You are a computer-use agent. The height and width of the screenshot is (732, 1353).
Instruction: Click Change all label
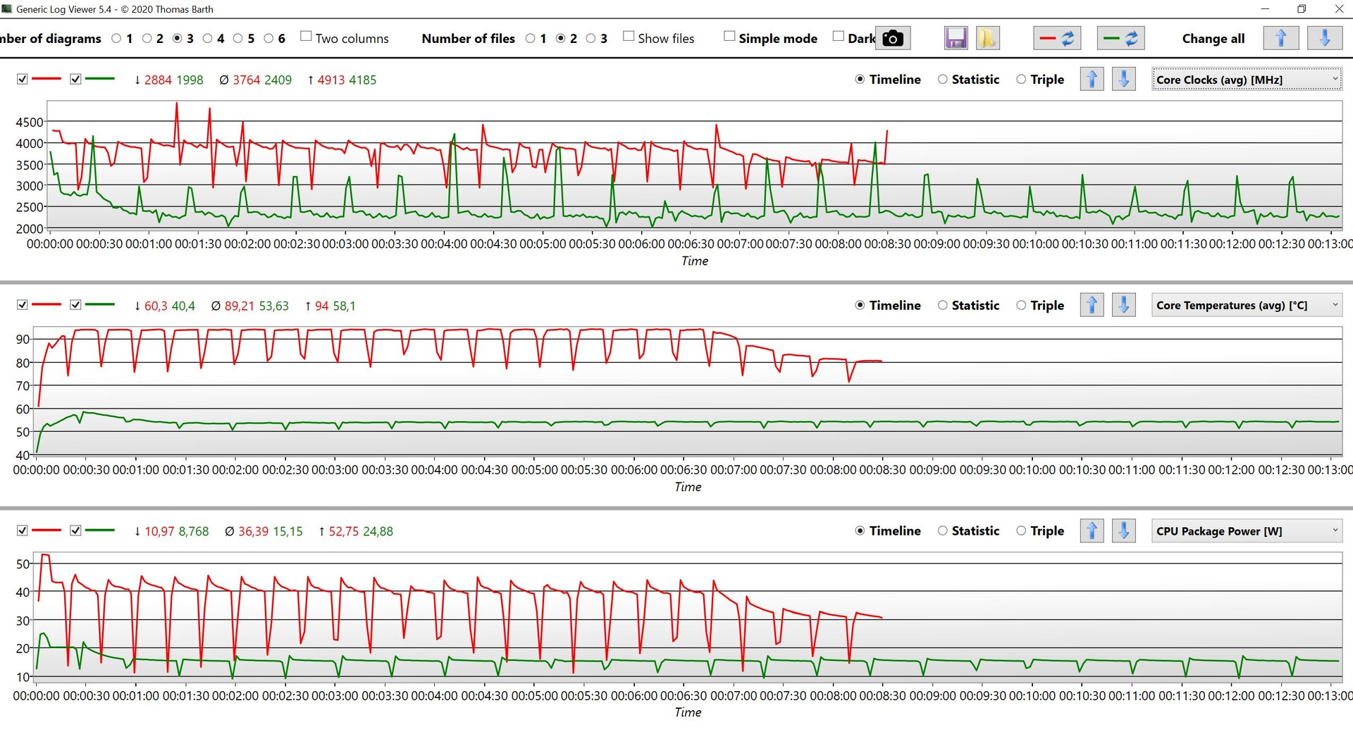pos(1213,39)
